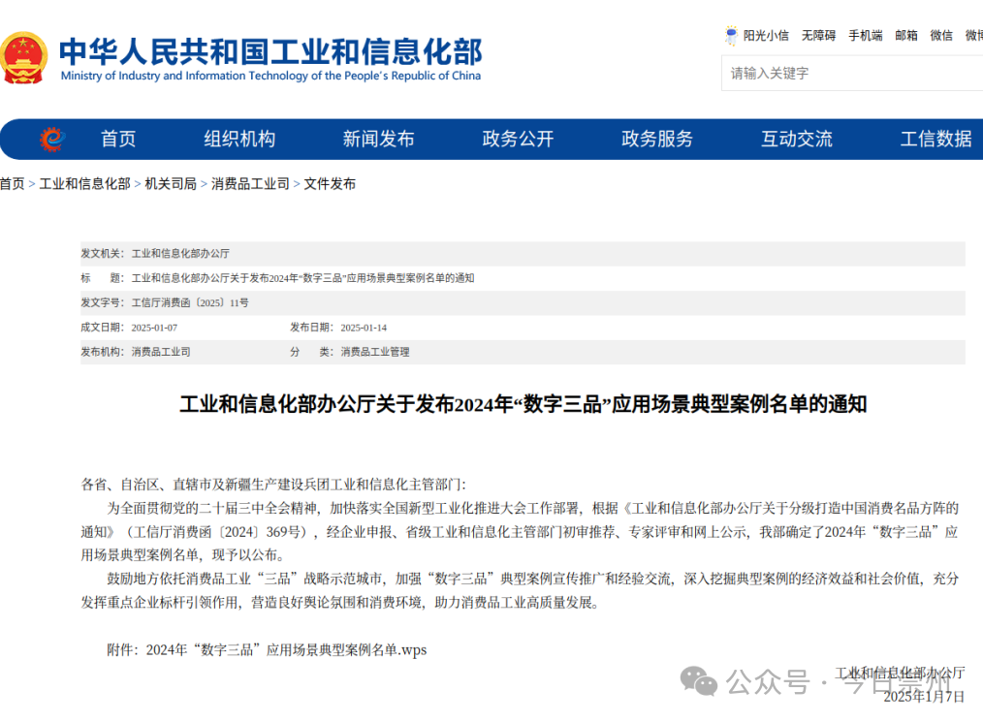Click the swirl icon in navigation bar
The width and height of the screenshot is (983, 722).
(x=52, y=139)
